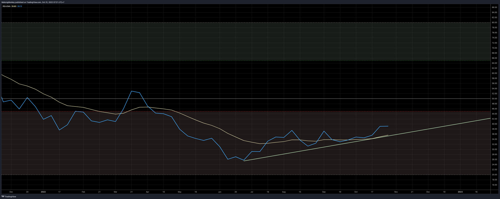Click the 26.00 price axis label

click(494, 160)
